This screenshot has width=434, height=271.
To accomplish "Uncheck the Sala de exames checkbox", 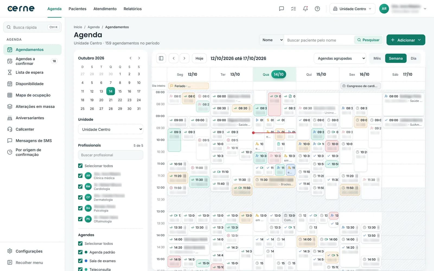I will point(80,261).
